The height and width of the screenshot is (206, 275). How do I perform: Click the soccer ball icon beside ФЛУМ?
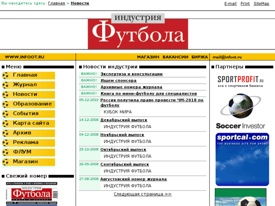(x=5, y=153)
